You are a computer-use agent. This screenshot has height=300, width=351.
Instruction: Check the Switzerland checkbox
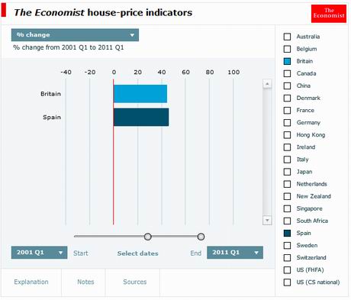[x=287, y=258]
